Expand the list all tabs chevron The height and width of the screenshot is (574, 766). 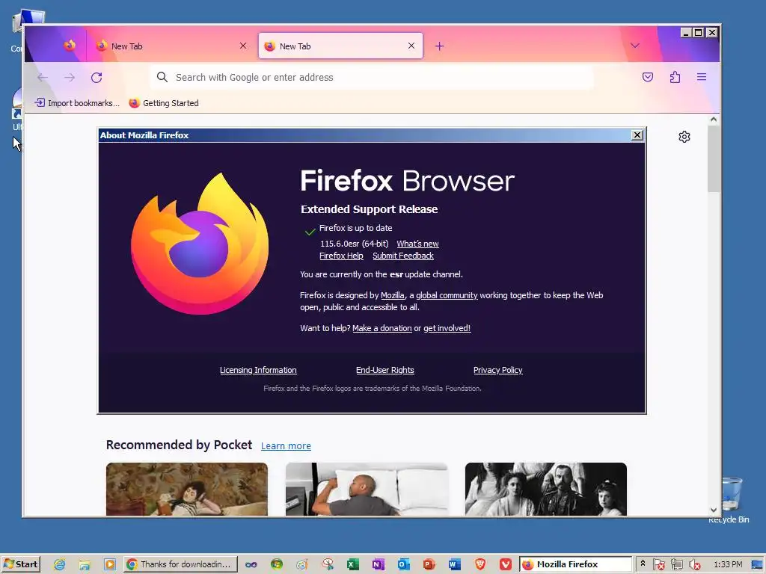click(635, 46)
